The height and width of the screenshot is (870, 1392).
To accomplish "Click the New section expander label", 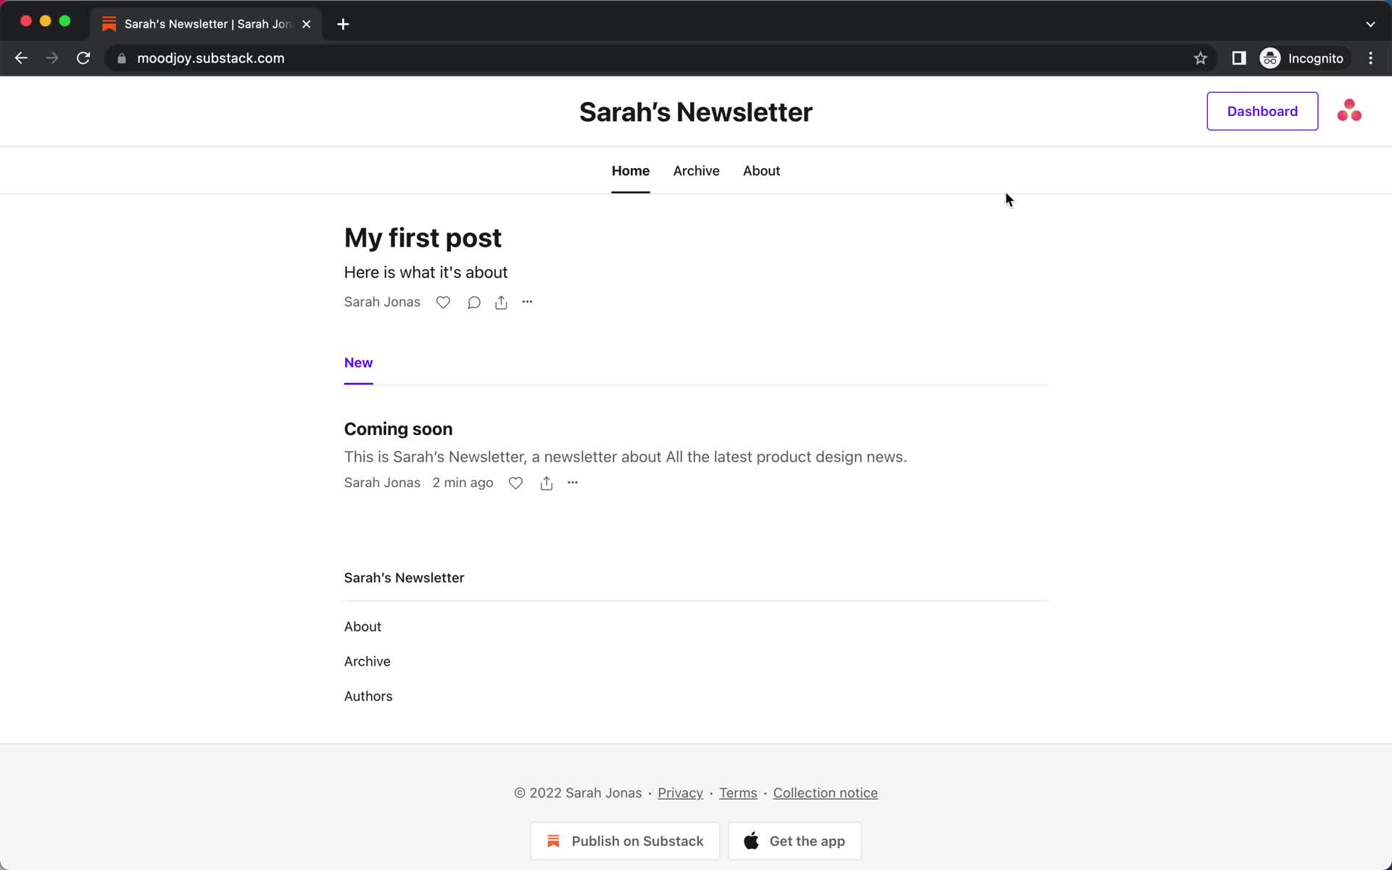I will (x=357, y=362).
